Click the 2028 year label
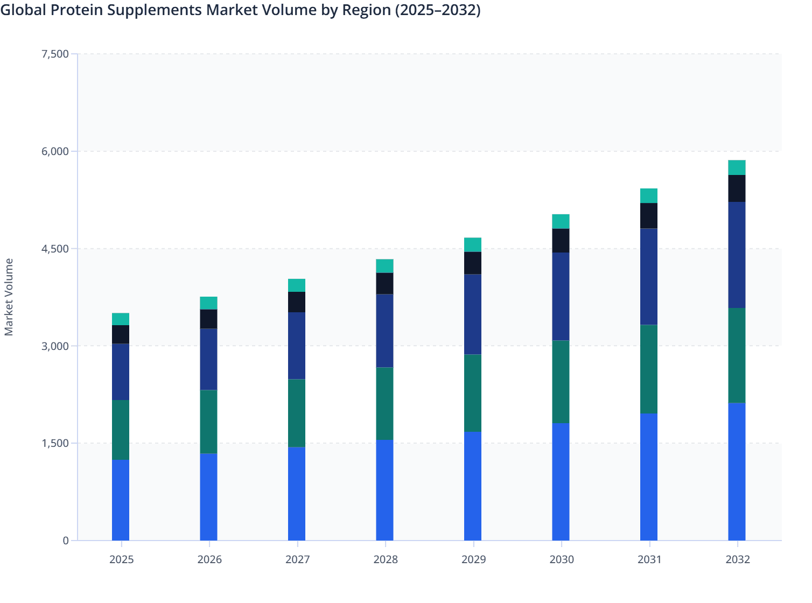 tap(386, 560)
